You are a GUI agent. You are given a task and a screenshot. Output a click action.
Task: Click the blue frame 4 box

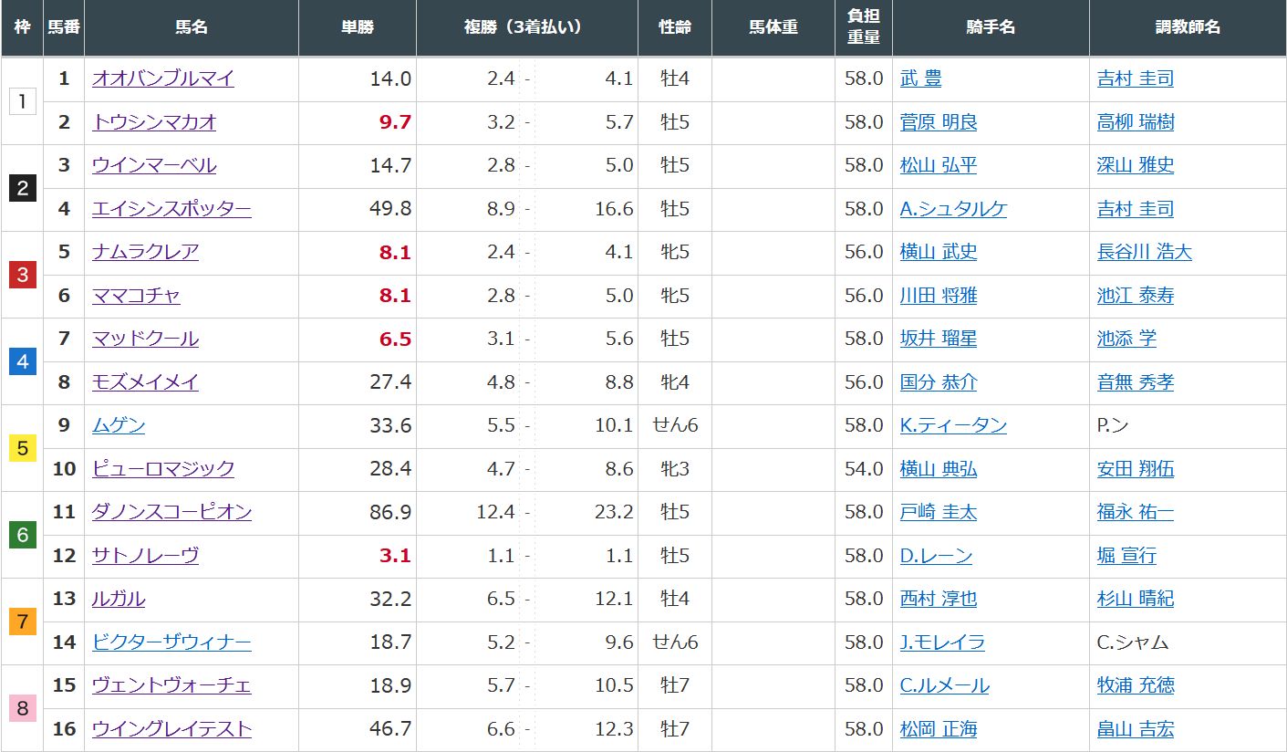(22, 361)
